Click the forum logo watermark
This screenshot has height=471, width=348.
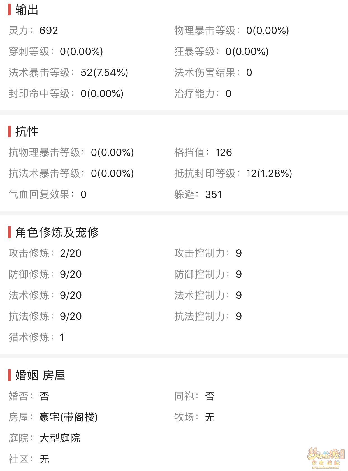click(x=326, y=458)
